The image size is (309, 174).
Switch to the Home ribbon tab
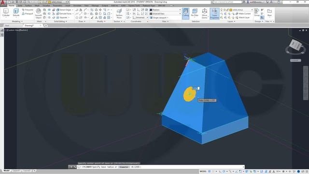pyautogui.click(x=11, y=5)
